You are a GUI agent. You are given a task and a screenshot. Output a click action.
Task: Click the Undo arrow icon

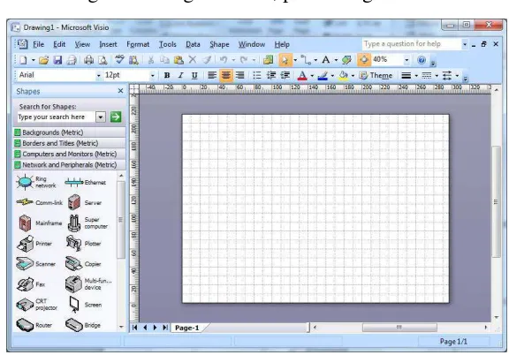[x=224, y=60]
